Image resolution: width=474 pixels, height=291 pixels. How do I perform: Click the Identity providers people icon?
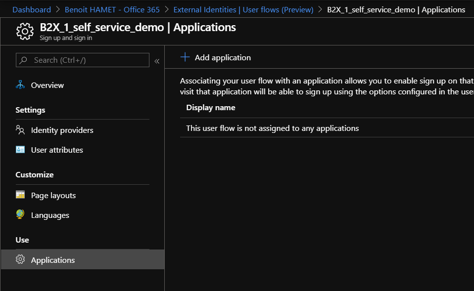(20, 130)
